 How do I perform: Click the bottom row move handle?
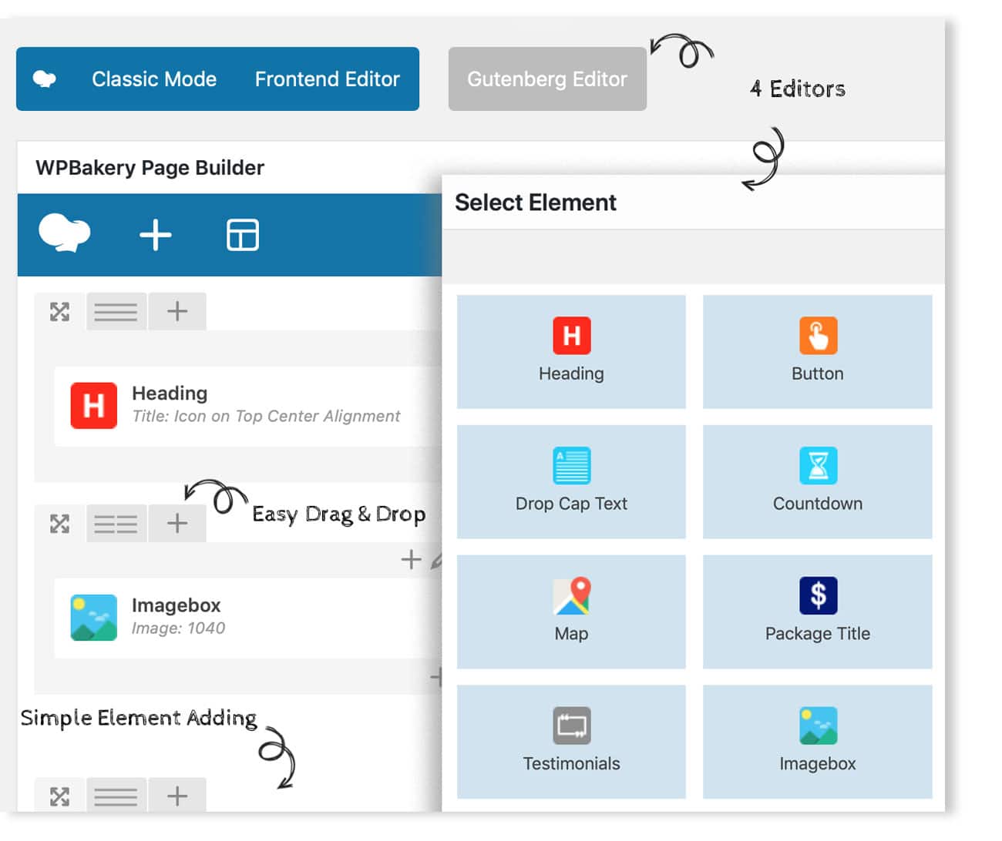59,796
